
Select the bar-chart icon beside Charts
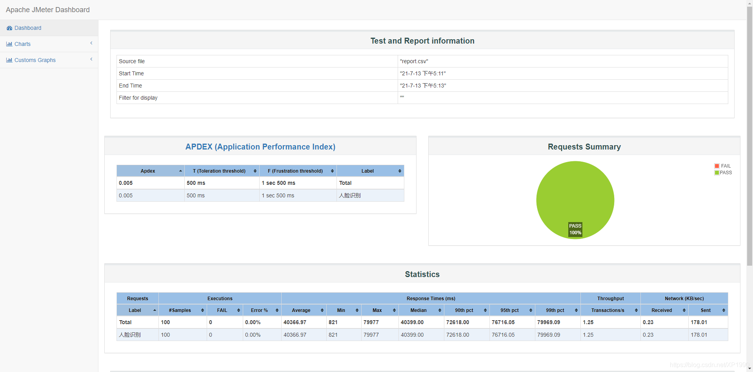point(9,44)
